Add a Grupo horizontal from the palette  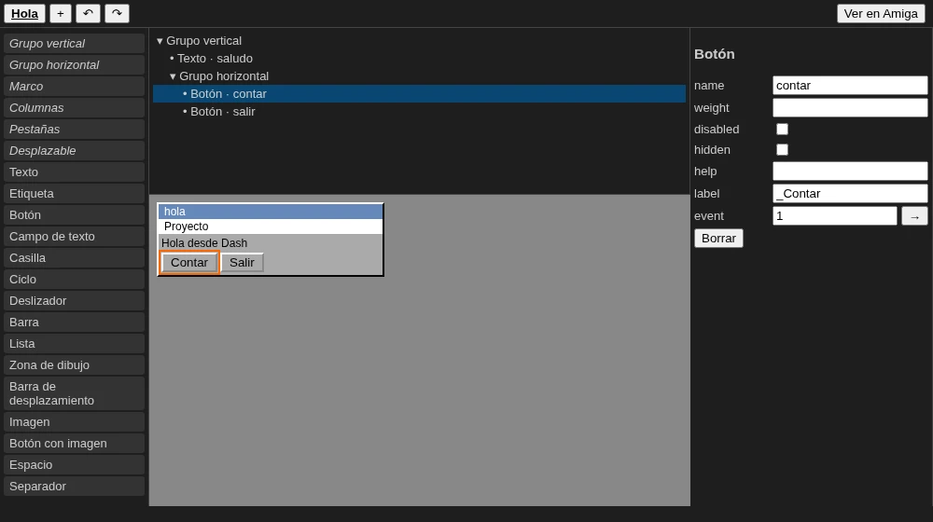74,65
